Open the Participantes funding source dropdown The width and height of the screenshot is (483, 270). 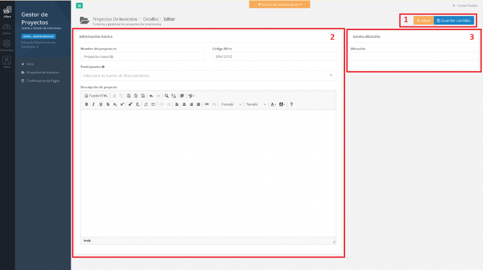208,75
